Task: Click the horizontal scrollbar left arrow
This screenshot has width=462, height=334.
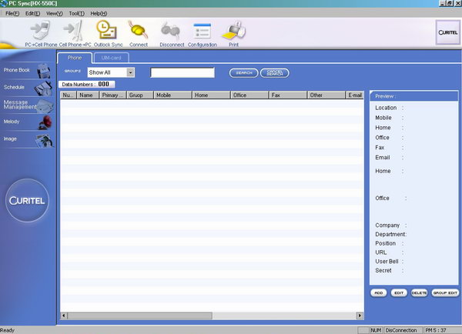Action: (x=64, y=316)
